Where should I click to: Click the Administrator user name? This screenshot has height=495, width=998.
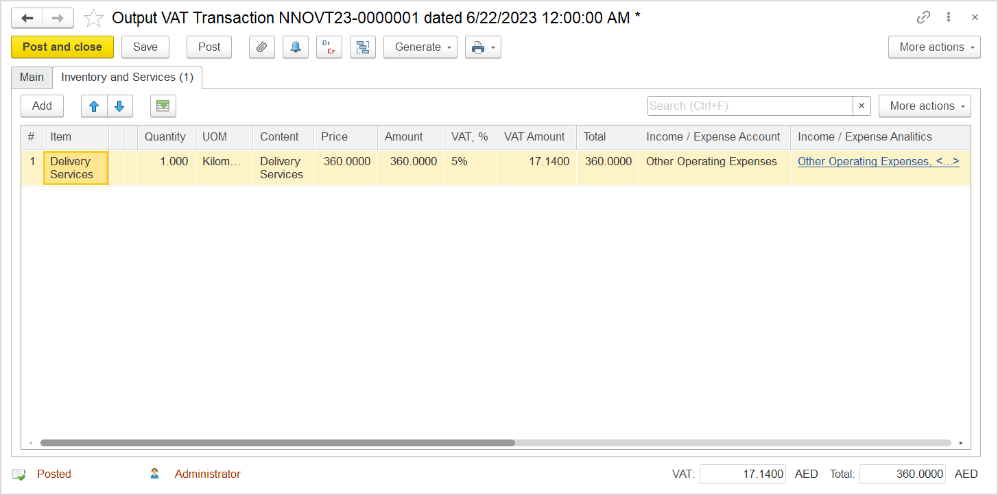pos(208,474)
